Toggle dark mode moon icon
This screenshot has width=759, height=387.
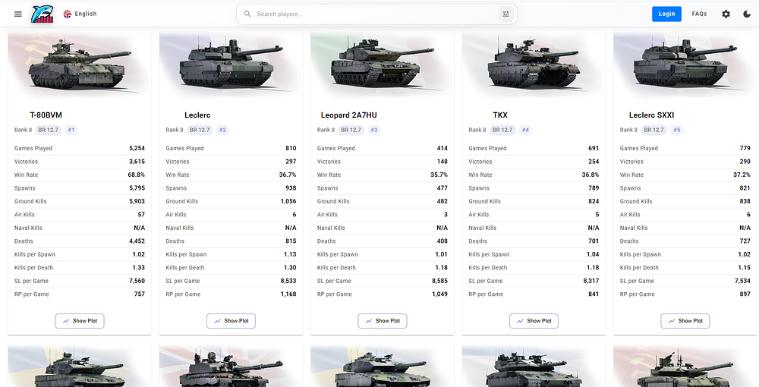click(x=747, y=14)
